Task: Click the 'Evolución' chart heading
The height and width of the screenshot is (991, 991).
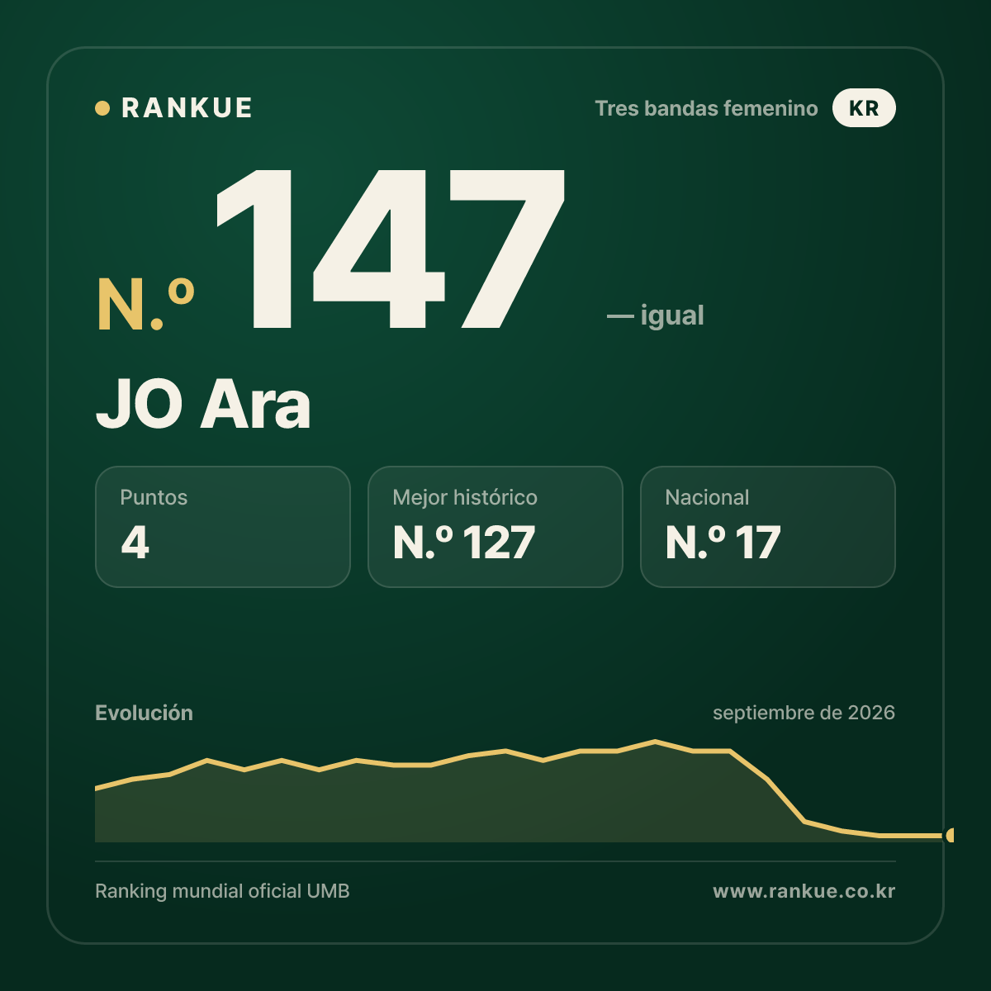Action: [x=144, y=713]
